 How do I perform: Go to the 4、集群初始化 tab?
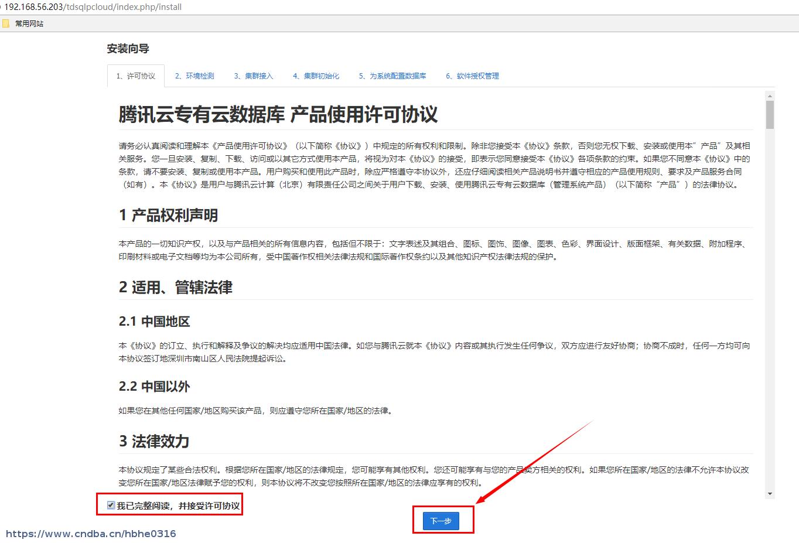pos(316,76)
